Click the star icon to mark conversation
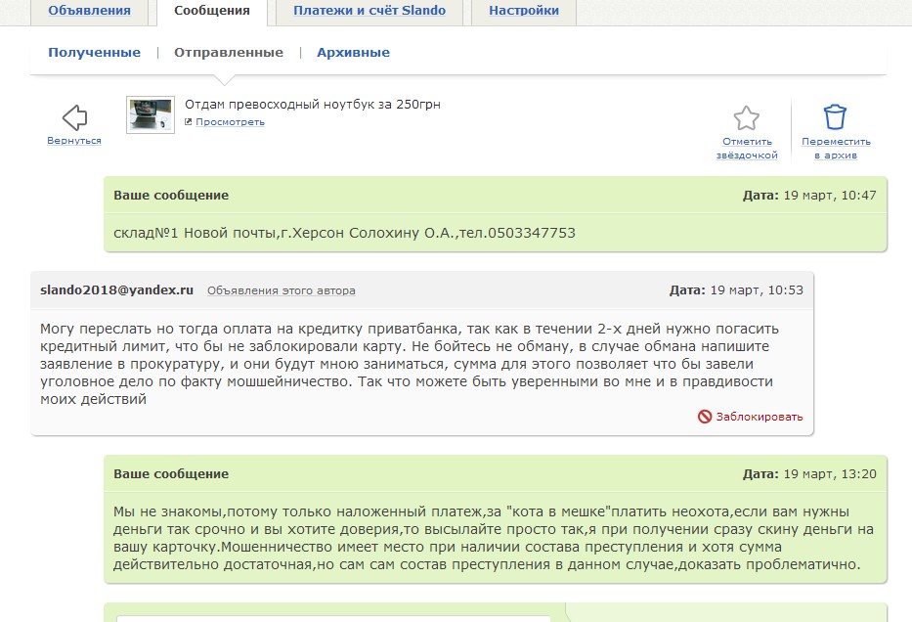 click(x=747, y=118)
